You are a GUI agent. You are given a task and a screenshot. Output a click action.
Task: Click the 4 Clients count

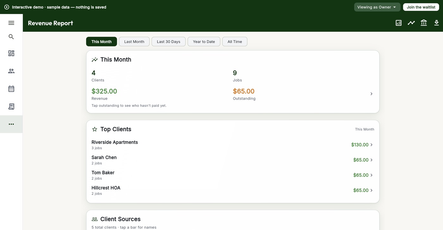point(93,73)
